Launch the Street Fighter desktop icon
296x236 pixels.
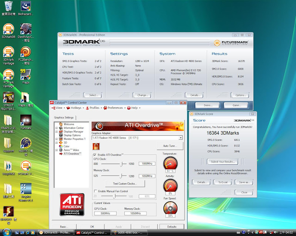[8, 101]
